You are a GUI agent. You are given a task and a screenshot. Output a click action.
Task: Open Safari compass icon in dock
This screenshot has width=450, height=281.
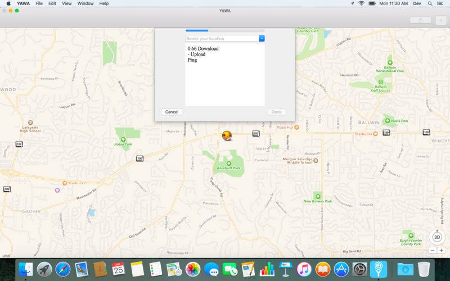[63, 270]
